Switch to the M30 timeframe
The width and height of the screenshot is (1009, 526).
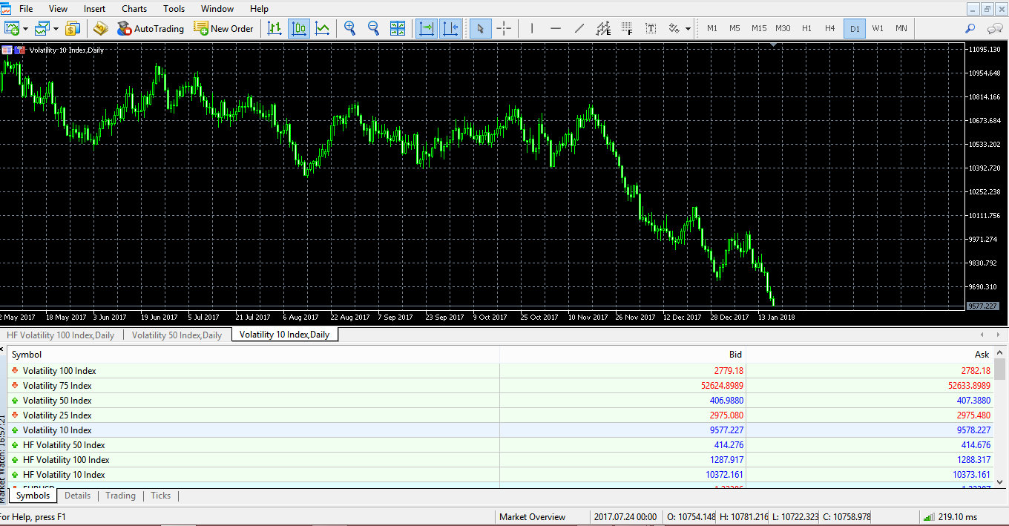tap(783, 29)
